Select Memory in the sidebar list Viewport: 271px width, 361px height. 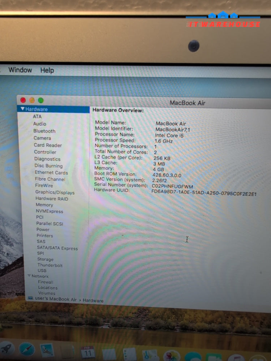coord(44,205)
